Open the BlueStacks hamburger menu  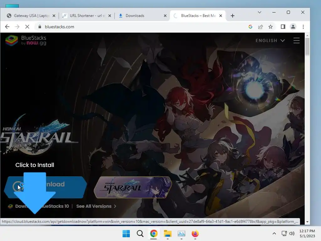point(297,40)
